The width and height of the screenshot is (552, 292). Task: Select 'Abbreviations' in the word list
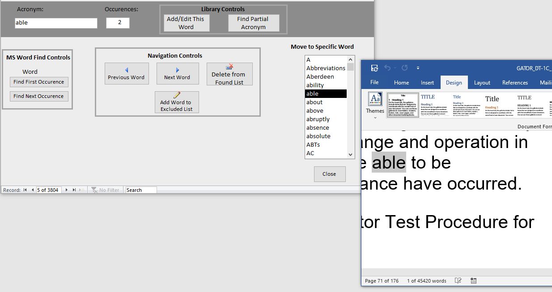[326, 68]
